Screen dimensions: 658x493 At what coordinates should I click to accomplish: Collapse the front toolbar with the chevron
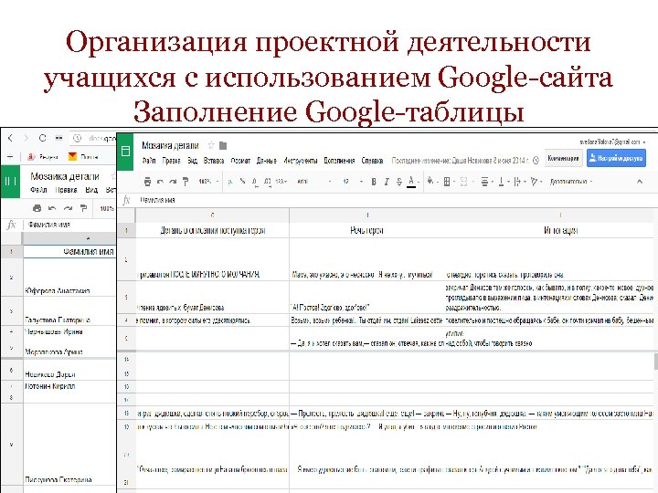click(x=640, y=182)
